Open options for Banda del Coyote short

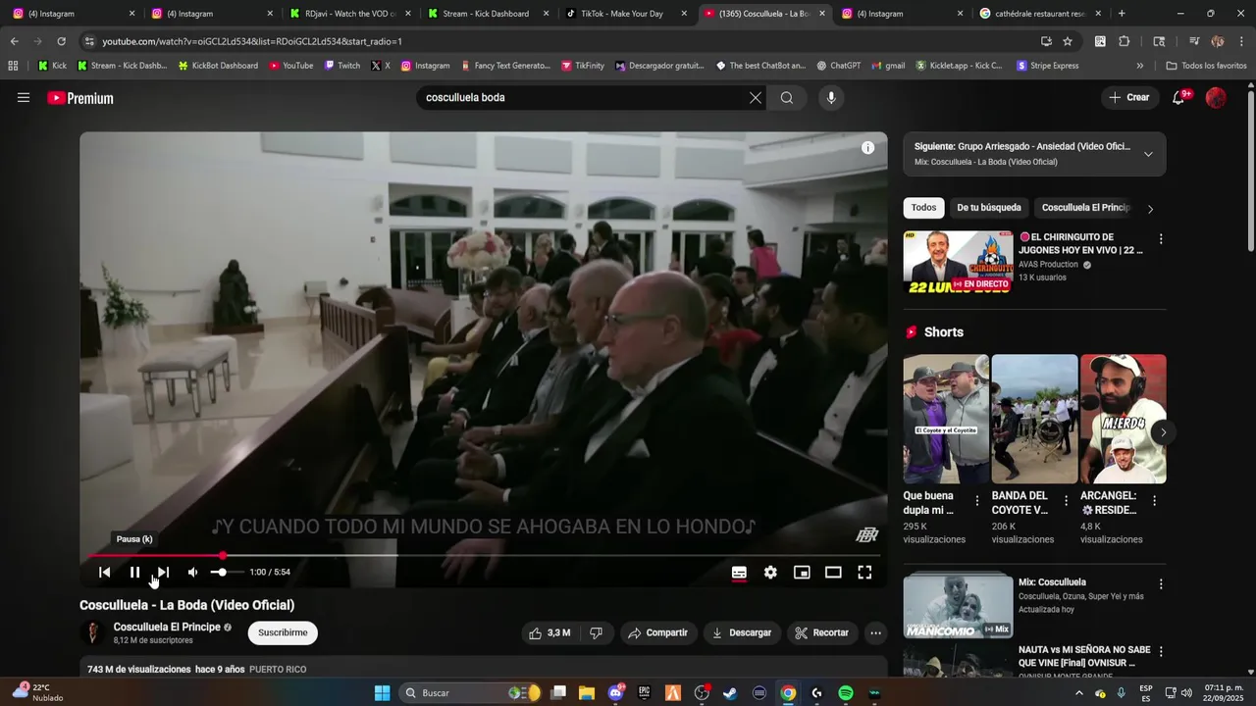click(x=1065, y=501)
